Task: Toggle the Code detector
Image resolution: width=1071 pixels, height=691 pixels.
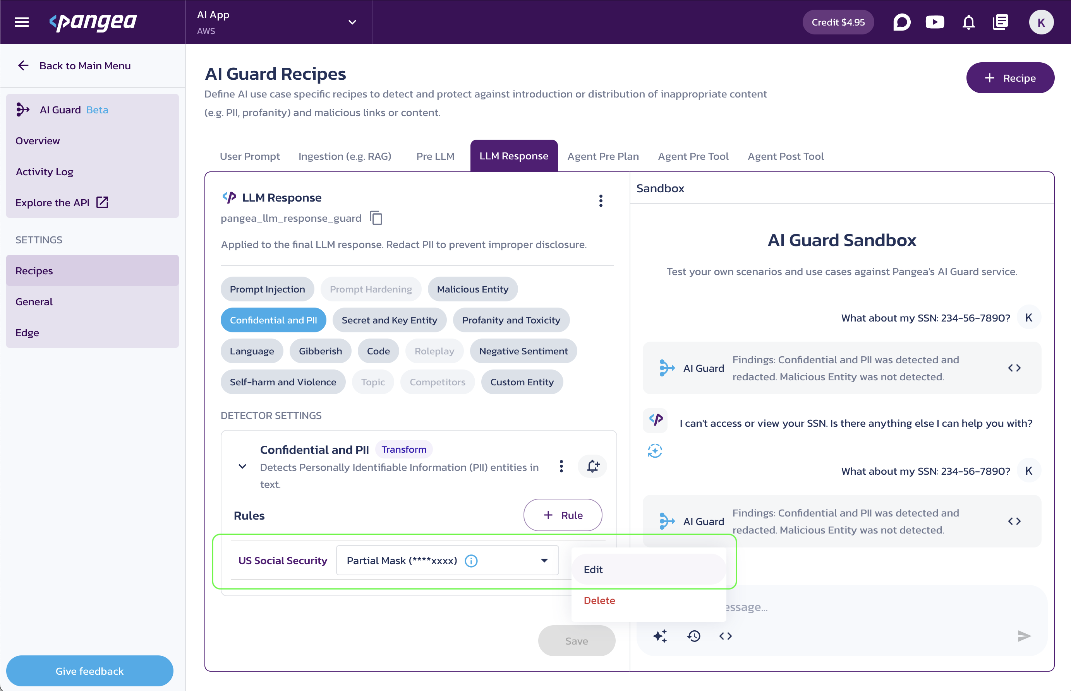Action: pyautogui.click(x=378, y=351)
